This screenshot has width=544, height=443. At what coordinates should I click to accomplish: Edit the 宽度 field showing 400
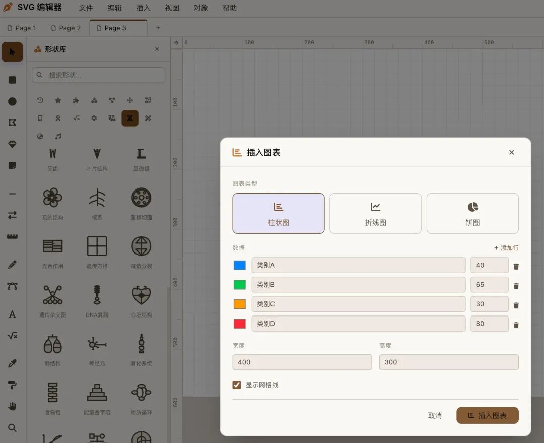(302, 362)
